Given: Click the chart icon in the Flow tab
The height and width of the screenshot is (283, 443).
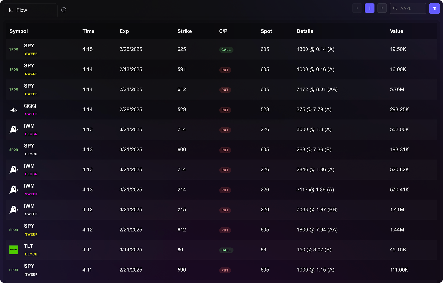Looking at the screenshot, I should (x=11, y=10).
